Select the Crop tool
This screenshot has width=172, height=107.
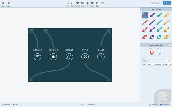click(x=97, y=4)
